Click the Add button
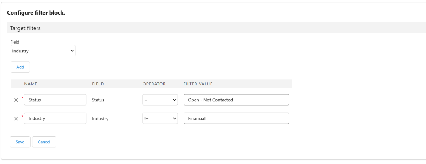426x164 pixels. 20,67
